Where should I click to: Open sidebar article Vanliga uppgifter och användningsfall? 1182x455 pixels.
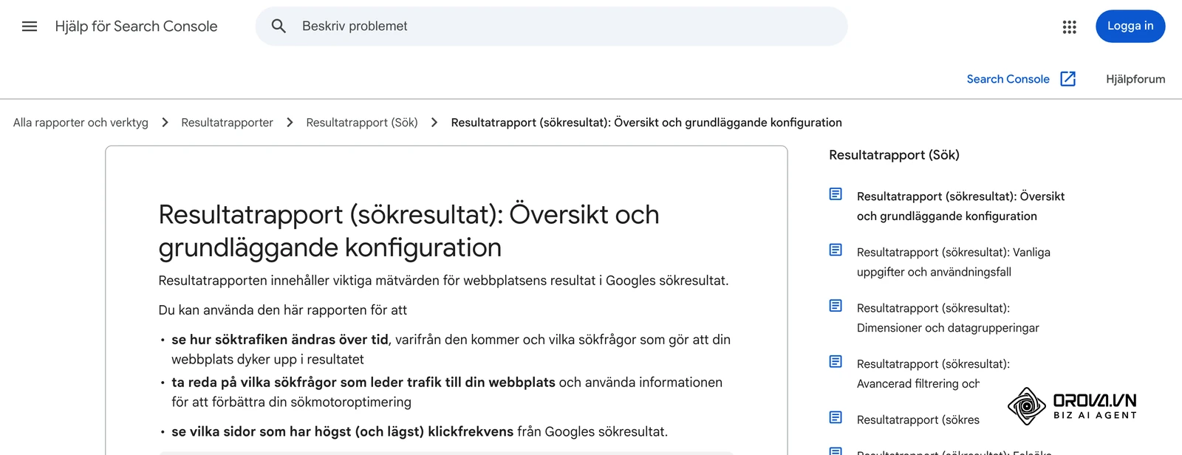tap(954, 262)
